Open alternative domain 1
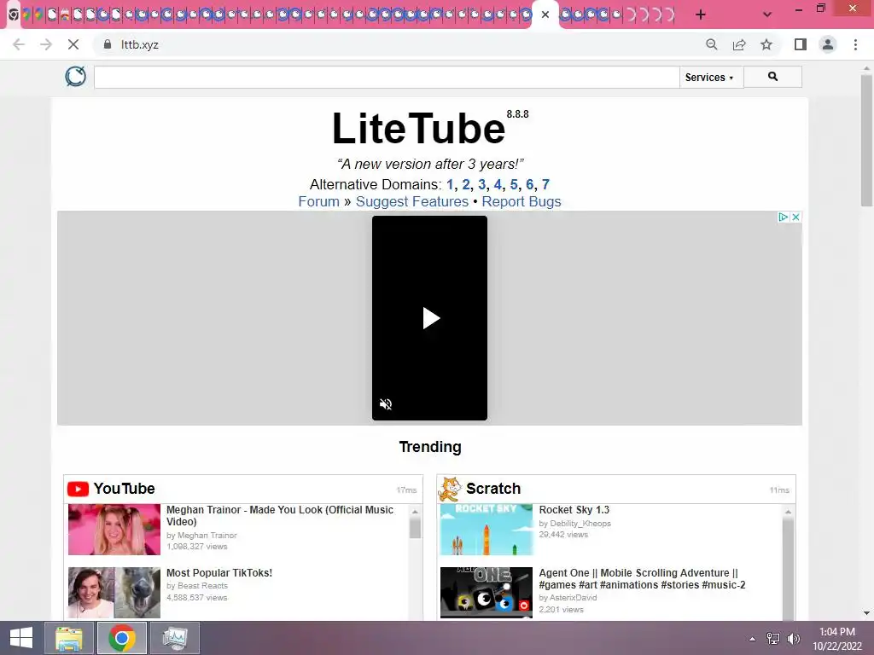The image size is (874, 655). coord(450,184)
